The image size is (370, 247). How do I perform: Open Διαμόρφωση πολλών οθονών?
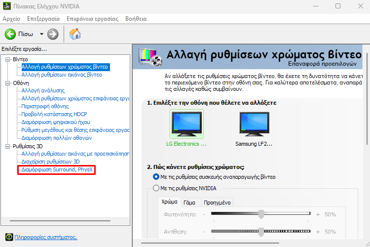pos(57,138)
